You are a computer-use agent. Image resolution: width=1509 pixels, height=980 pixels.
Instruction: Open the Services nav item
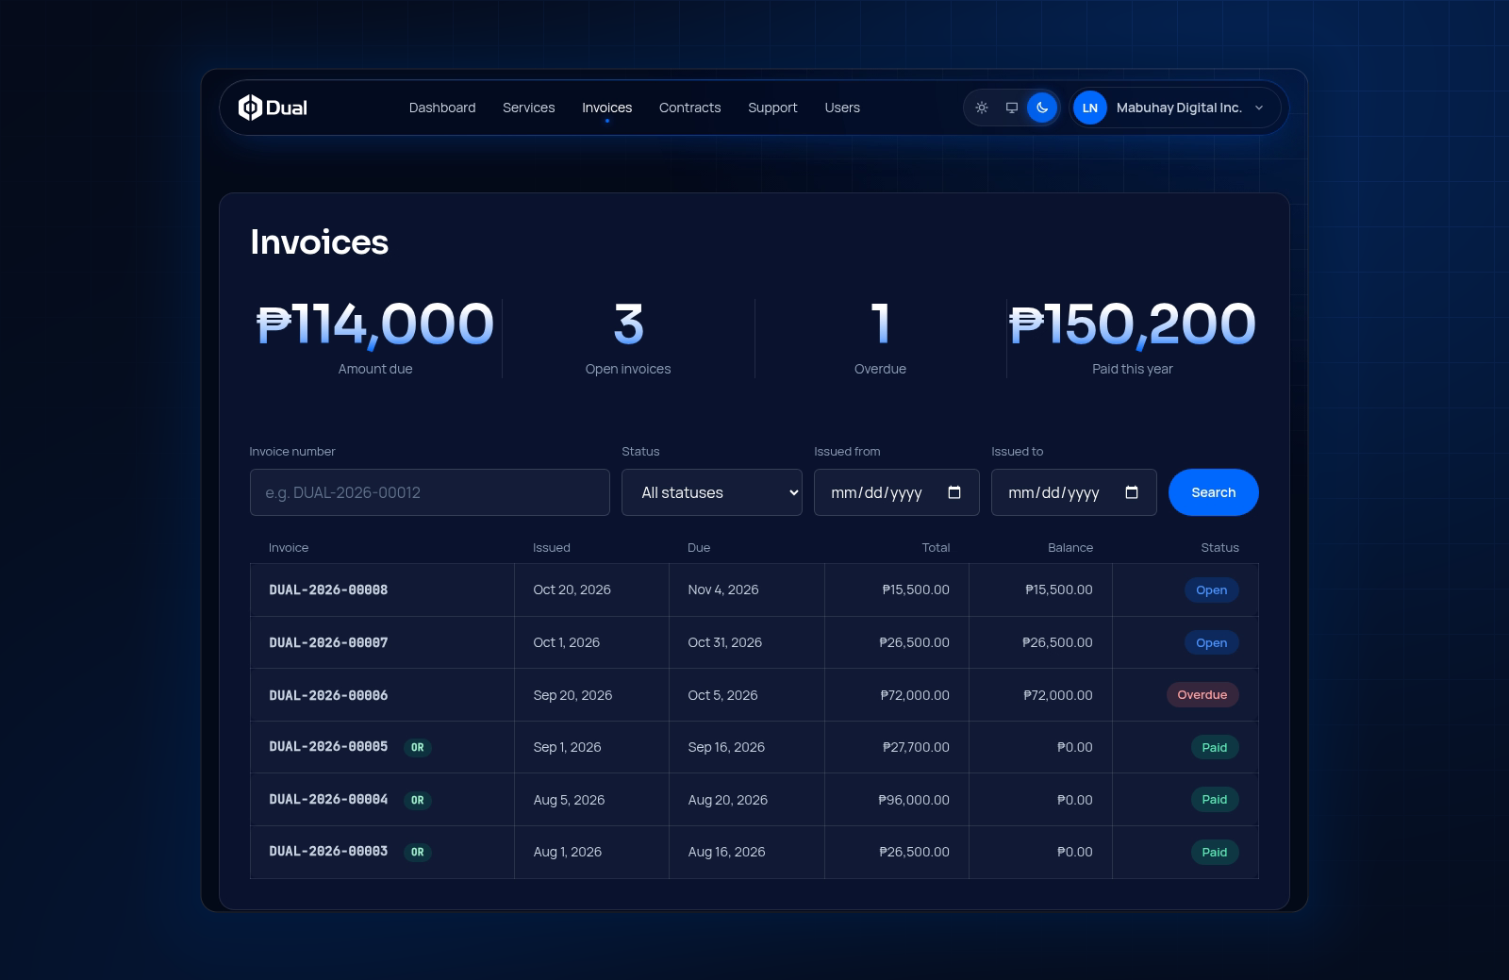click(529, 108)
